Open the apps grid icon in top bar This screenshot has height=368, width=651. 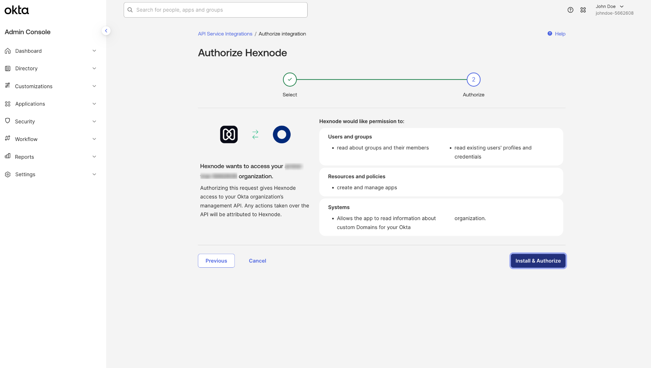pyautogui.click(x=583, y=10)
